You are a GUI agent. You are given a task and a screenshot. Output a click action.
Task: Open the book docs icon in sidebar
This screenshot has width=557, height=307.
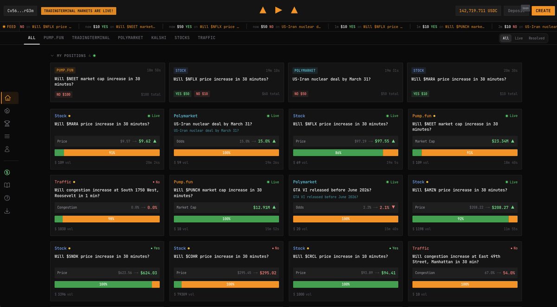[7, 185]
